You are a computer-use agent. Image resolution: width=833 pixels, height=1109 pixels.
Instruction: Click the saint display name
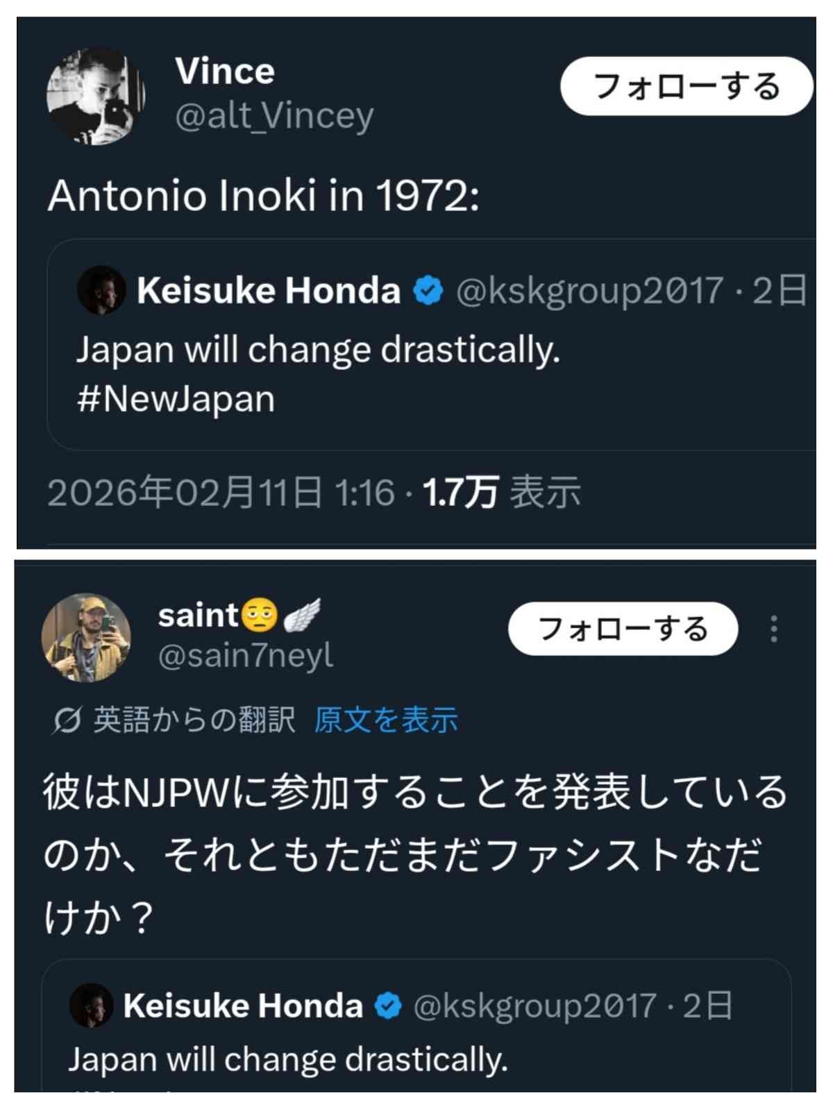click(199, 616)
